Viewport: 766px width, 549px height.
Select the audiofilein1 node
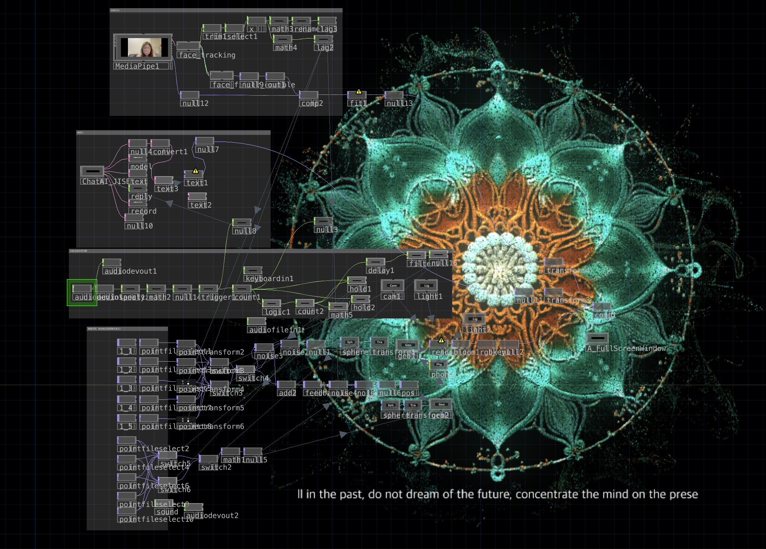point(257,321)
